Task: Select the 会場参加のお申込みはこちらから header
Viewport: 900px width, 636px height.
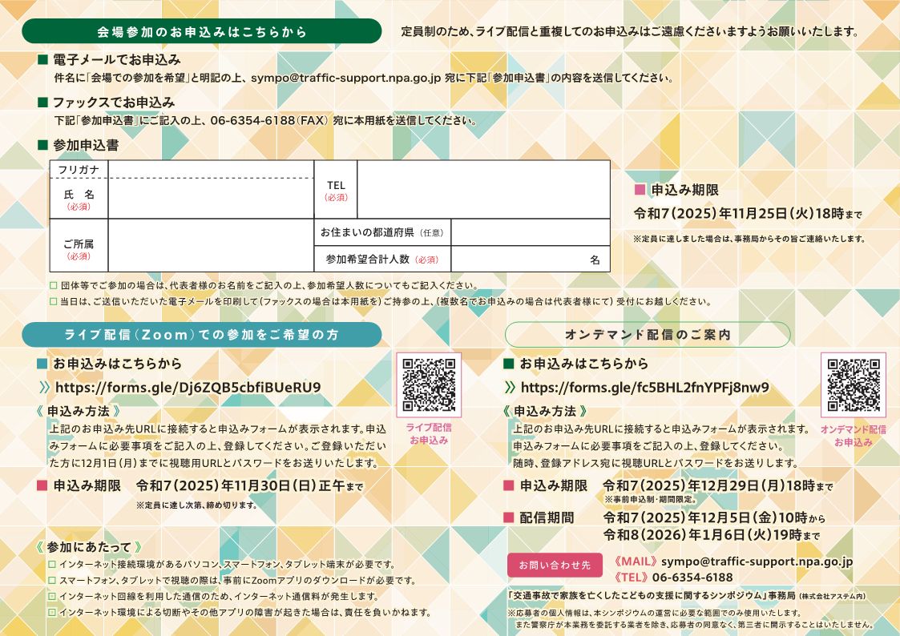Action: [x=201, y=31]
